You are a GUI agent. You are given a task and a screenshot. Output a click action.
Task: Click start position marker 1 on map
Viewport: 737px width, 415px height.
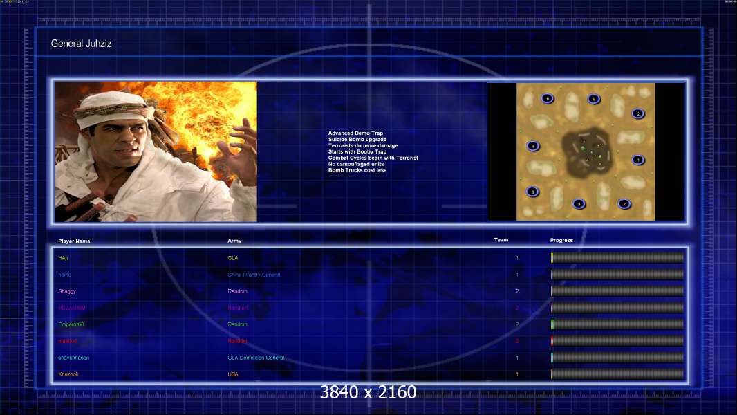tap(638, 160)
